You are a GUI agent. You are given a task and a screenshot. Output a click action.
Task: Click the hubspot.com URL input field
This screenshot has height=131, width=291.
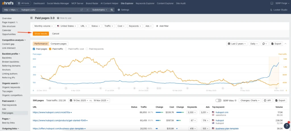click(x=48, y=10)
